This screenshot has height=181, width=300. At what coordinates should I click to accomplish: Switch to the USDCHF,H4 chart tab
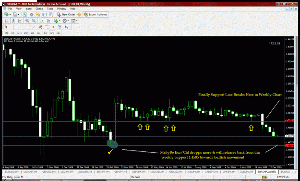(30, 172)
